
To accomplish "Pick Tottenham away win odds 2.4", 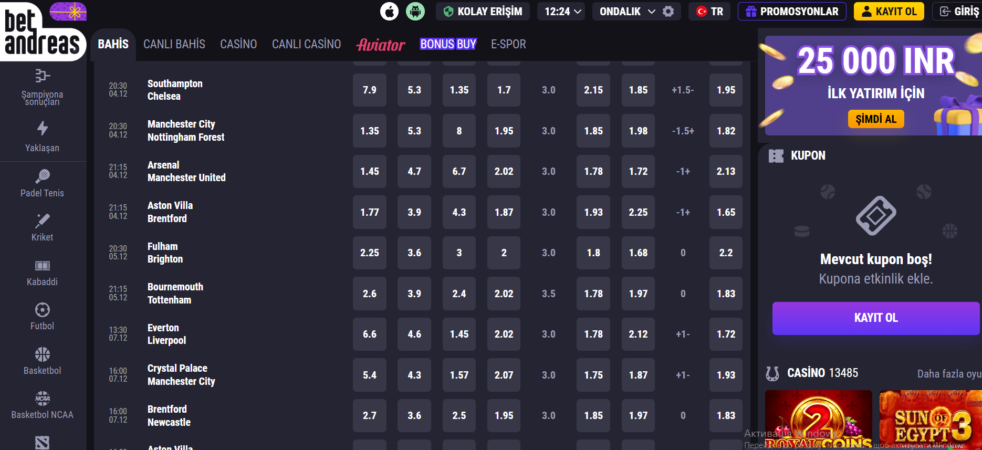I will point(459,294).
